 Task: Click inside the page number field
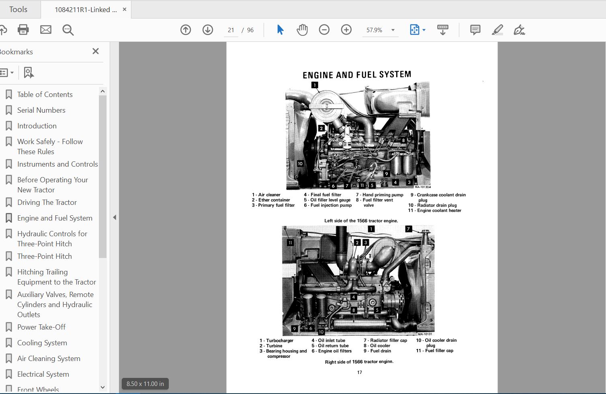coord(231,29)
